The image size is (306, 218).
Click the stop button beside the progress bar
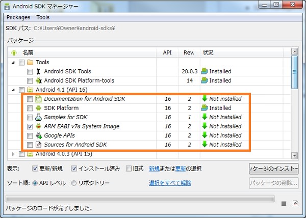click(284, 204)
